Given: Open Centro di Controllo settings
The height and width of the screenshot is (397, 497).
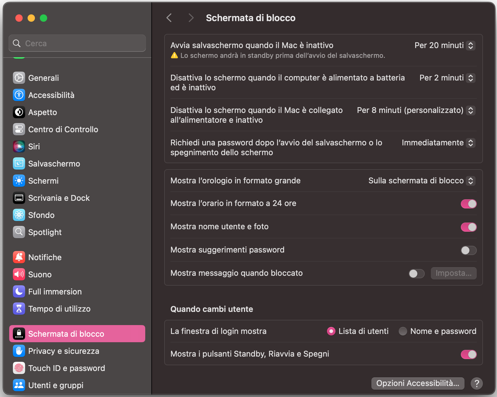Looking at the screenshot, I should [19, 129].
